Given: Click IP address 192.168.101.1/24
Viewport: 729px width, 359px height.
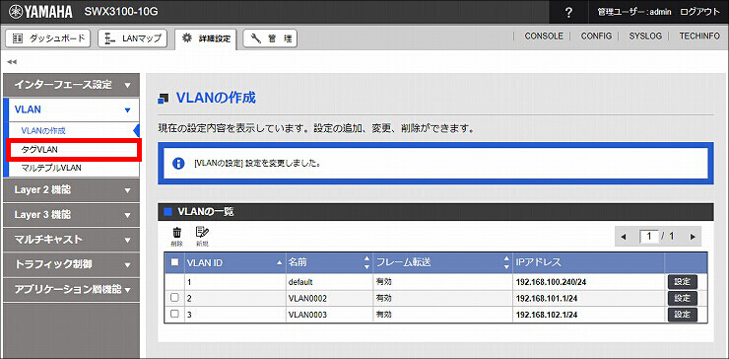Looking at the screenshot, I should 547,299.
